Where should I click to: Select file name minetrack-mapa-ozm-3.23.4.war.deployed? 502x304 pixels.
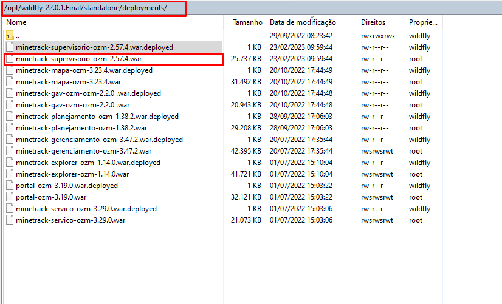coord(84,70)
